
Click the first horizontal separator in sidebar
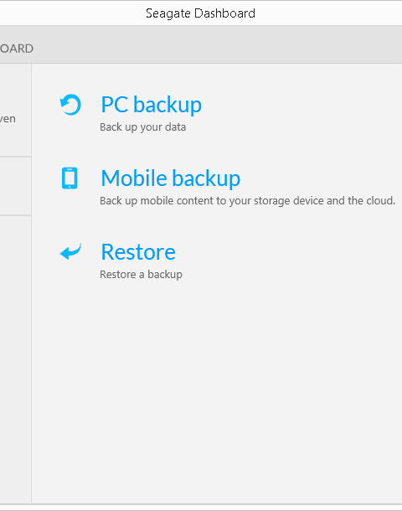(x=15, y=157)
